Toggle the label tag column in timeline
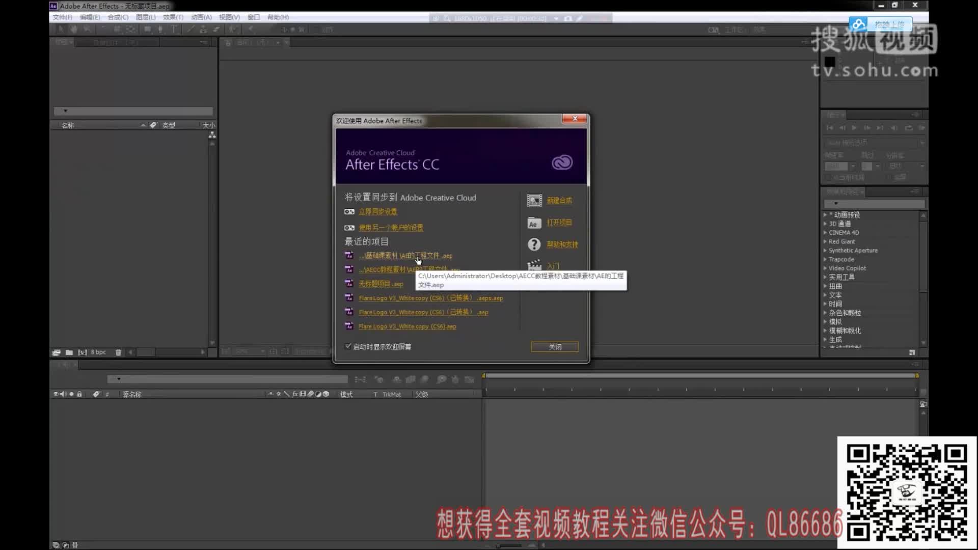Viewport: 978px width, 550px height. (96, 394)
